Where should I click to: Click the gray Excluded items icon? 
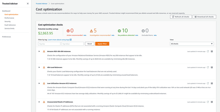pyautogui.click(x=143, y=31)
